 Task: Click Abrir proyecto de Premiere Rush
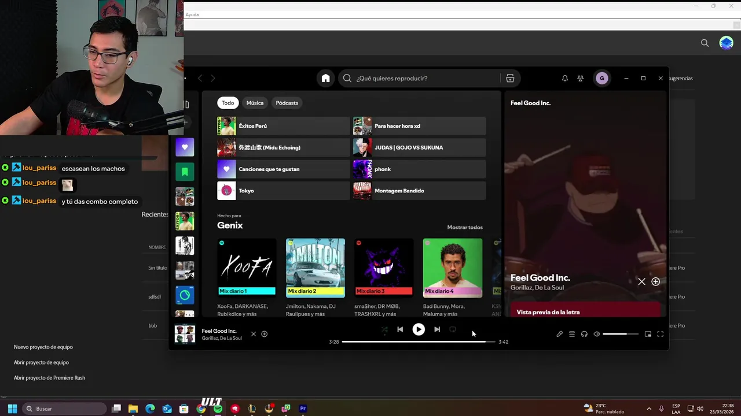[x=49, y=378]
